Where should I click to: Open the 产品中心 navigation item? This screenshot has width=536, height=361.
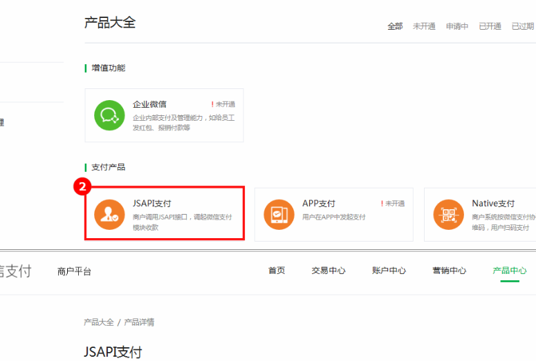510,271
